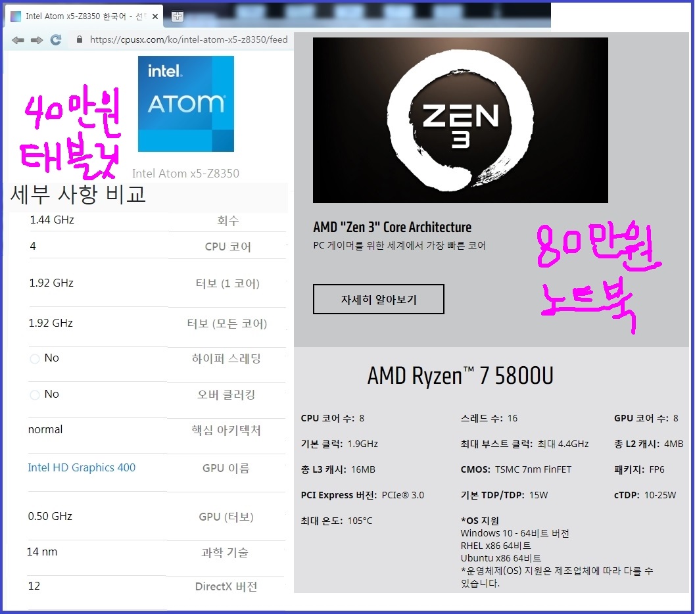Screen dimensions: 695x614
Task: Click the 핵심 아키텍처 label
Action: coord(226,430)
